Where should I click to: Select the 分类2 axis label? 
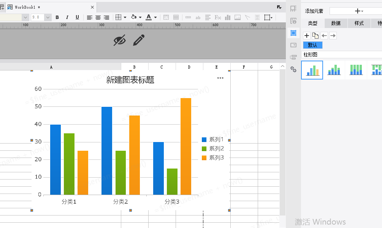click(x=120, y=201)
